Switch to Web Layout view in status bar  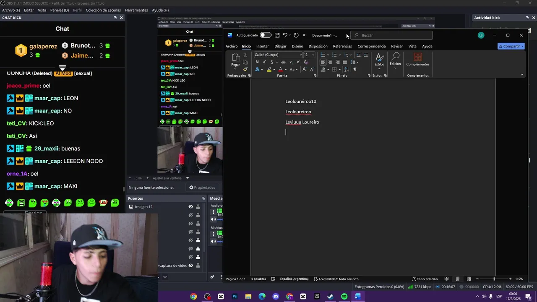click(469, 279)
